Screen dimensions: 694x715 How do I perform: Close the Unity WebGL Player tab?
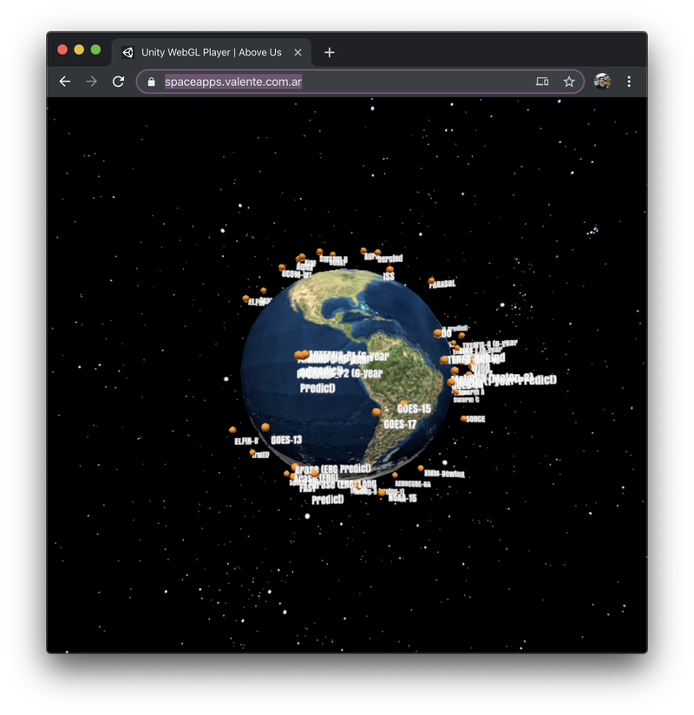[x=298, y=52]
